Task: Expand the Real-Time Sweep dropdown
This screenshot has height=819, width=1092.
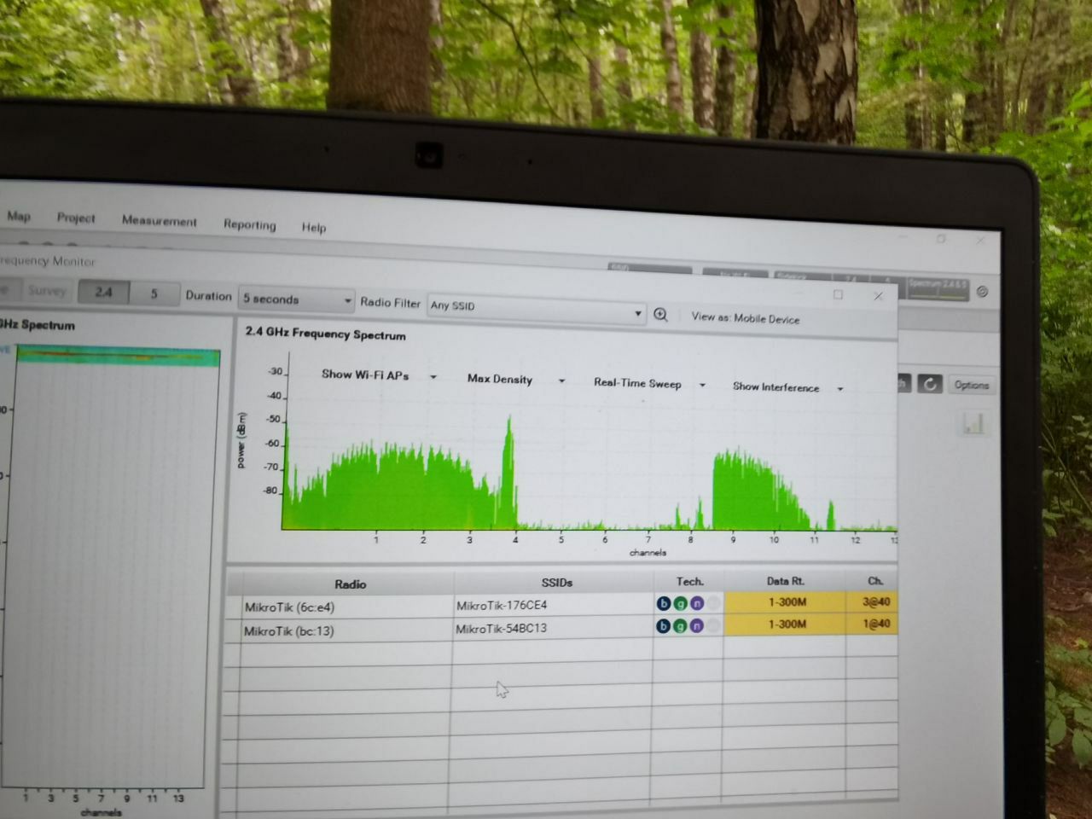Action: [x=649, y=384]
